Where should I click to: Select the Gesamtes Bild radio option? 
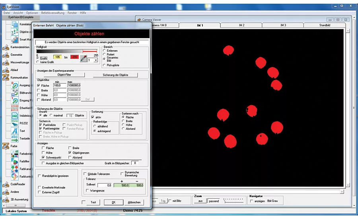click(x=104, y=59)
